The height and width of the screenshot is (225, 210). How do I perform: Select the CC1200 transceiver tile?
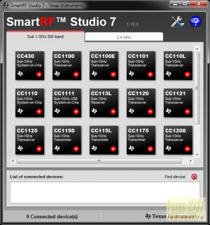tap(178, 140)
